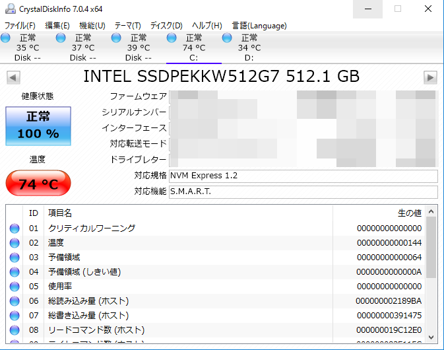Click the S.M.A.R.T. features field
This screenshot has height=350, width=444.
303,192
